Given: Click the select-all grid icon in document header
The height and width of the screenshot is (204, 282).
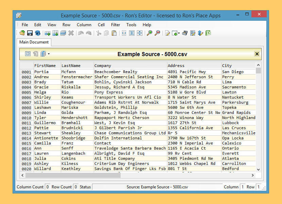Looking at the screenshot, I should (x=28, y=54).
